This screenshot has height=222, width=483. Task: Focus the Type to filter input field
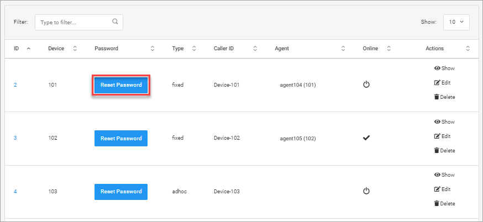coord(79,22)
